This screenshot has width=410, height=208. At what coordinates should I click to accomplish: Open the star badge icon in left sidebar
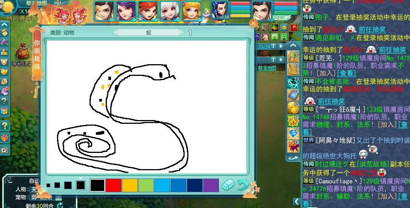click(5, 62)
